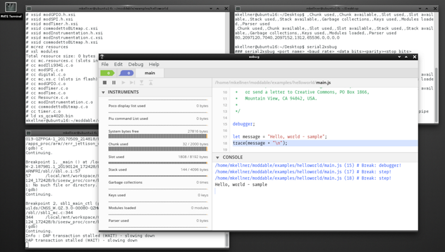Click serial2xsbug command in Desktop terminal
This screenshot has height=252, width=445.
[322, 47]
